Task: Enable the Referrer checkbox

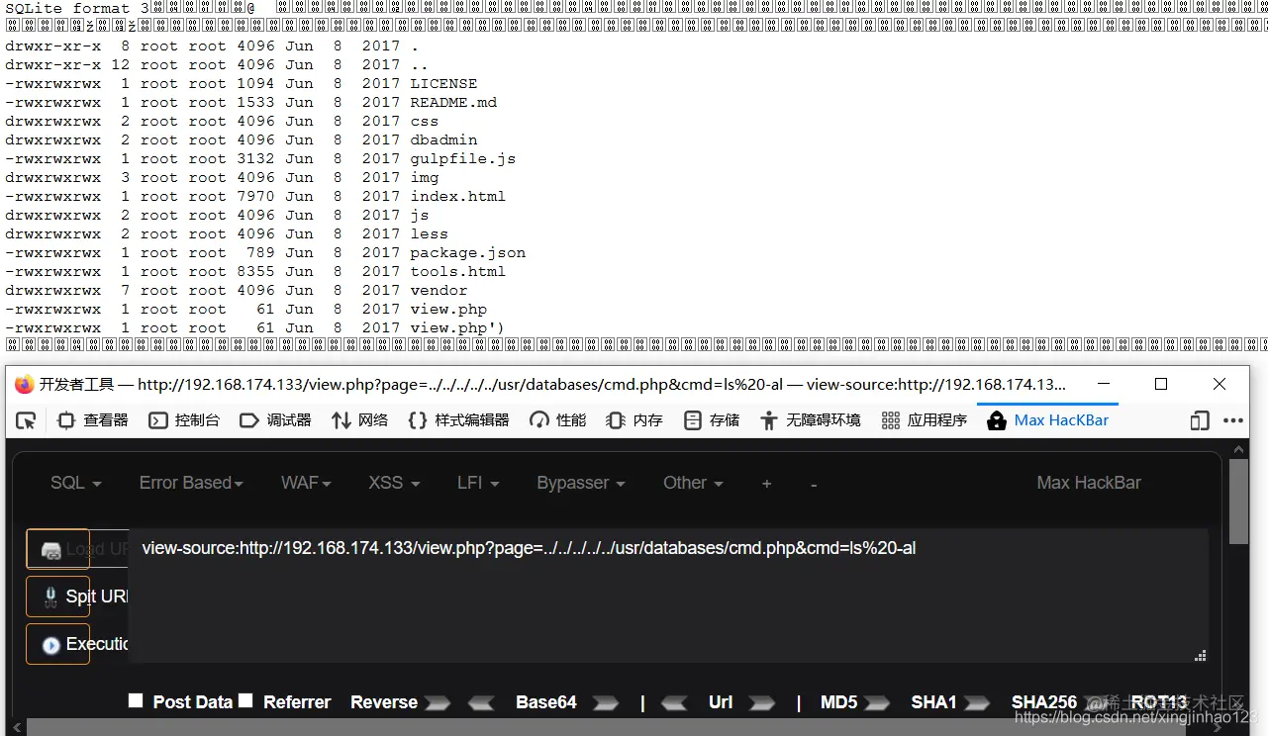Action: coord(245,700)
